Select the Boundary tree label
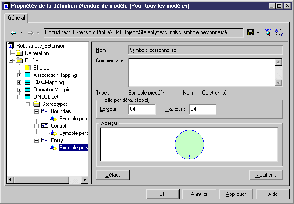The width and height of the screenshot is (294, 204). (x=61, y=111)
